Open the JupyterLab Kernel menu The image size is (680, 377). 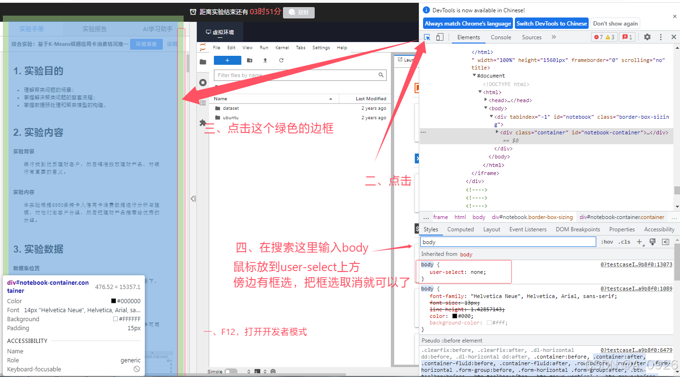tap(282, 47)
